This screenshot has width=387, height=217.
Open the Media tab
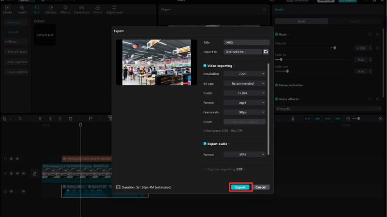8,10
